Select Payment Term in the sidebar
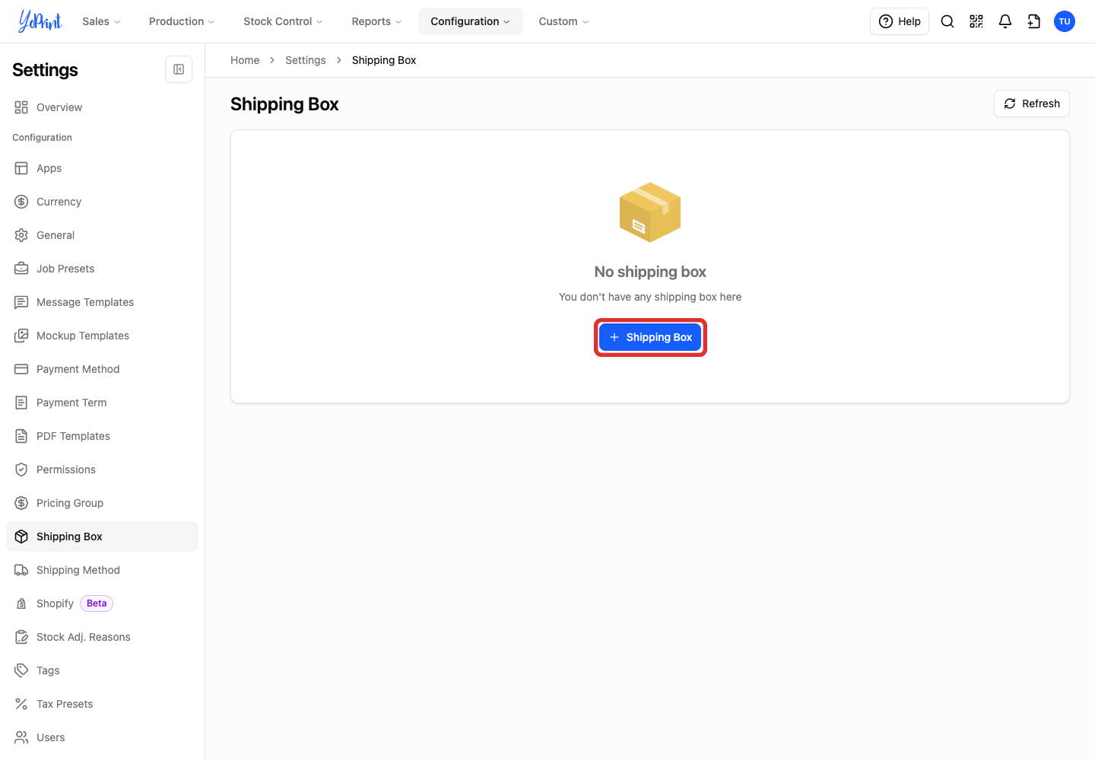Screen dimensions: 1095x761 102,403
